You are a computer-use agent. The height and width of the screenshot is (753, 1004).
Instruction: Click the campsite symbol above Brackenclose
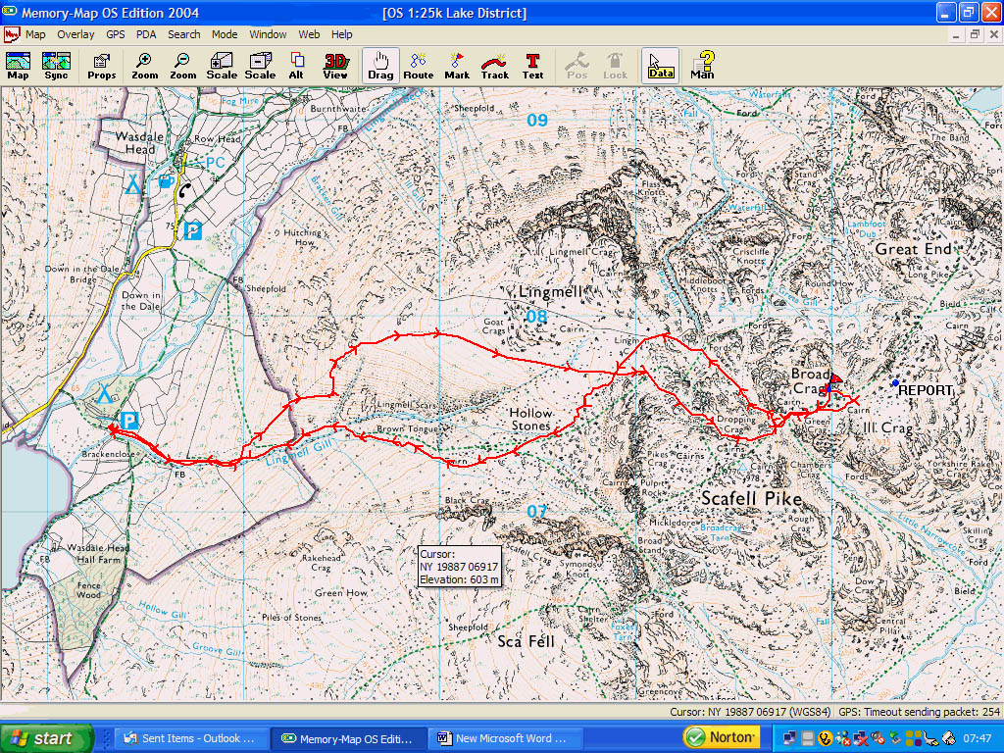pyautogui.click(x=104, y=393)
